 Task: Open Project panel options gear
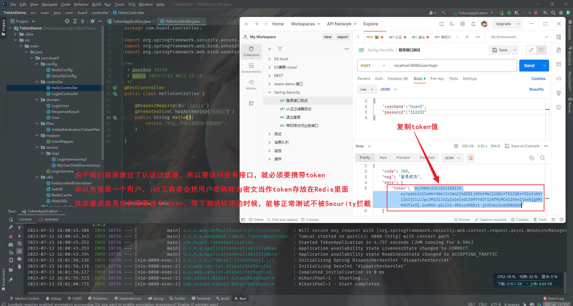93,21
